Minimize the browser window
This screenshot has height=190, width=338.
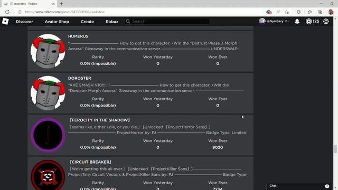321,4
